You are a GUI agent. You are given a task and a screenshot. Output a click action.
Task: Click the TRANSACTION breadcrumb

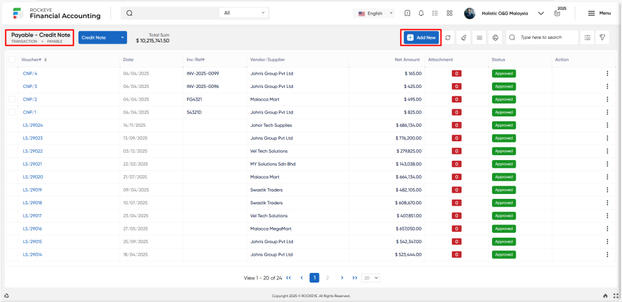(x=24, y=41)
